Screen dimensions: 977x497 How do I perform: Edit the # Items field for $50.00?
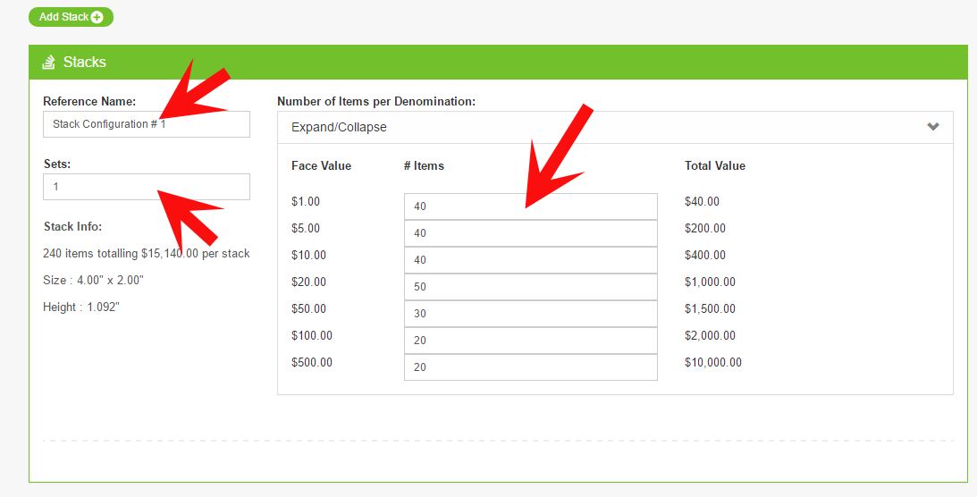[530, 313]
